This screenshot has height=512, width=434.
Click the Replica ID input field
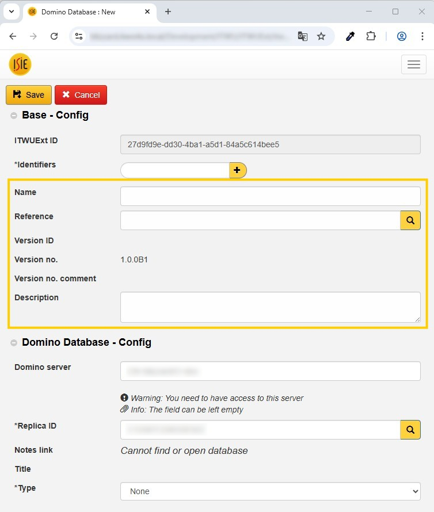[x=261, y=430]
